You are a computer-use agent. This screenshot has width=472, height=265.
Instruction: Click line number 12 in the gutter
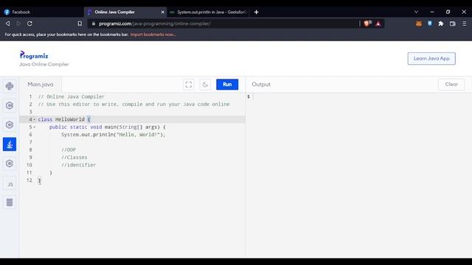click(29, 180)
